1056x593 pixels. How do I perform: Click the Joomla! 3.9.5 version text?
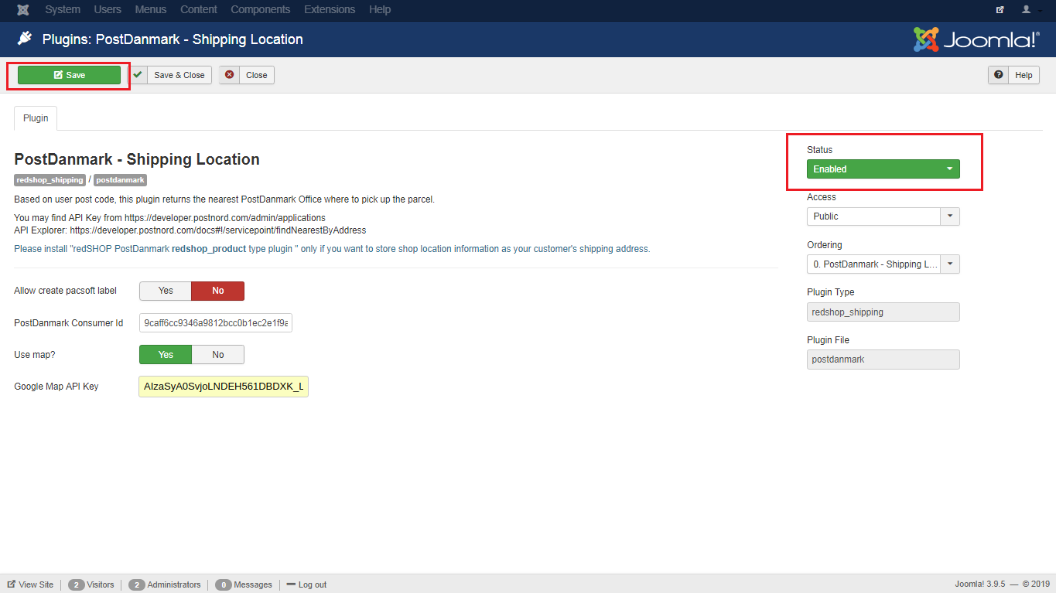pos(979,584)
